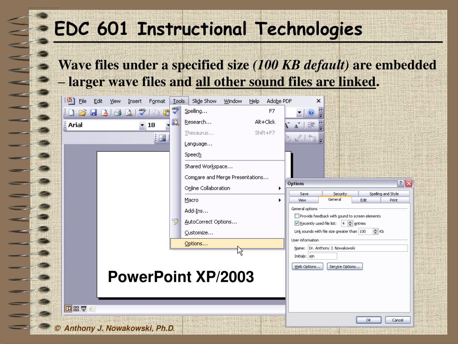Click the Name field in User information
This screenshot has width=458, height=344.
pos(357,248)
